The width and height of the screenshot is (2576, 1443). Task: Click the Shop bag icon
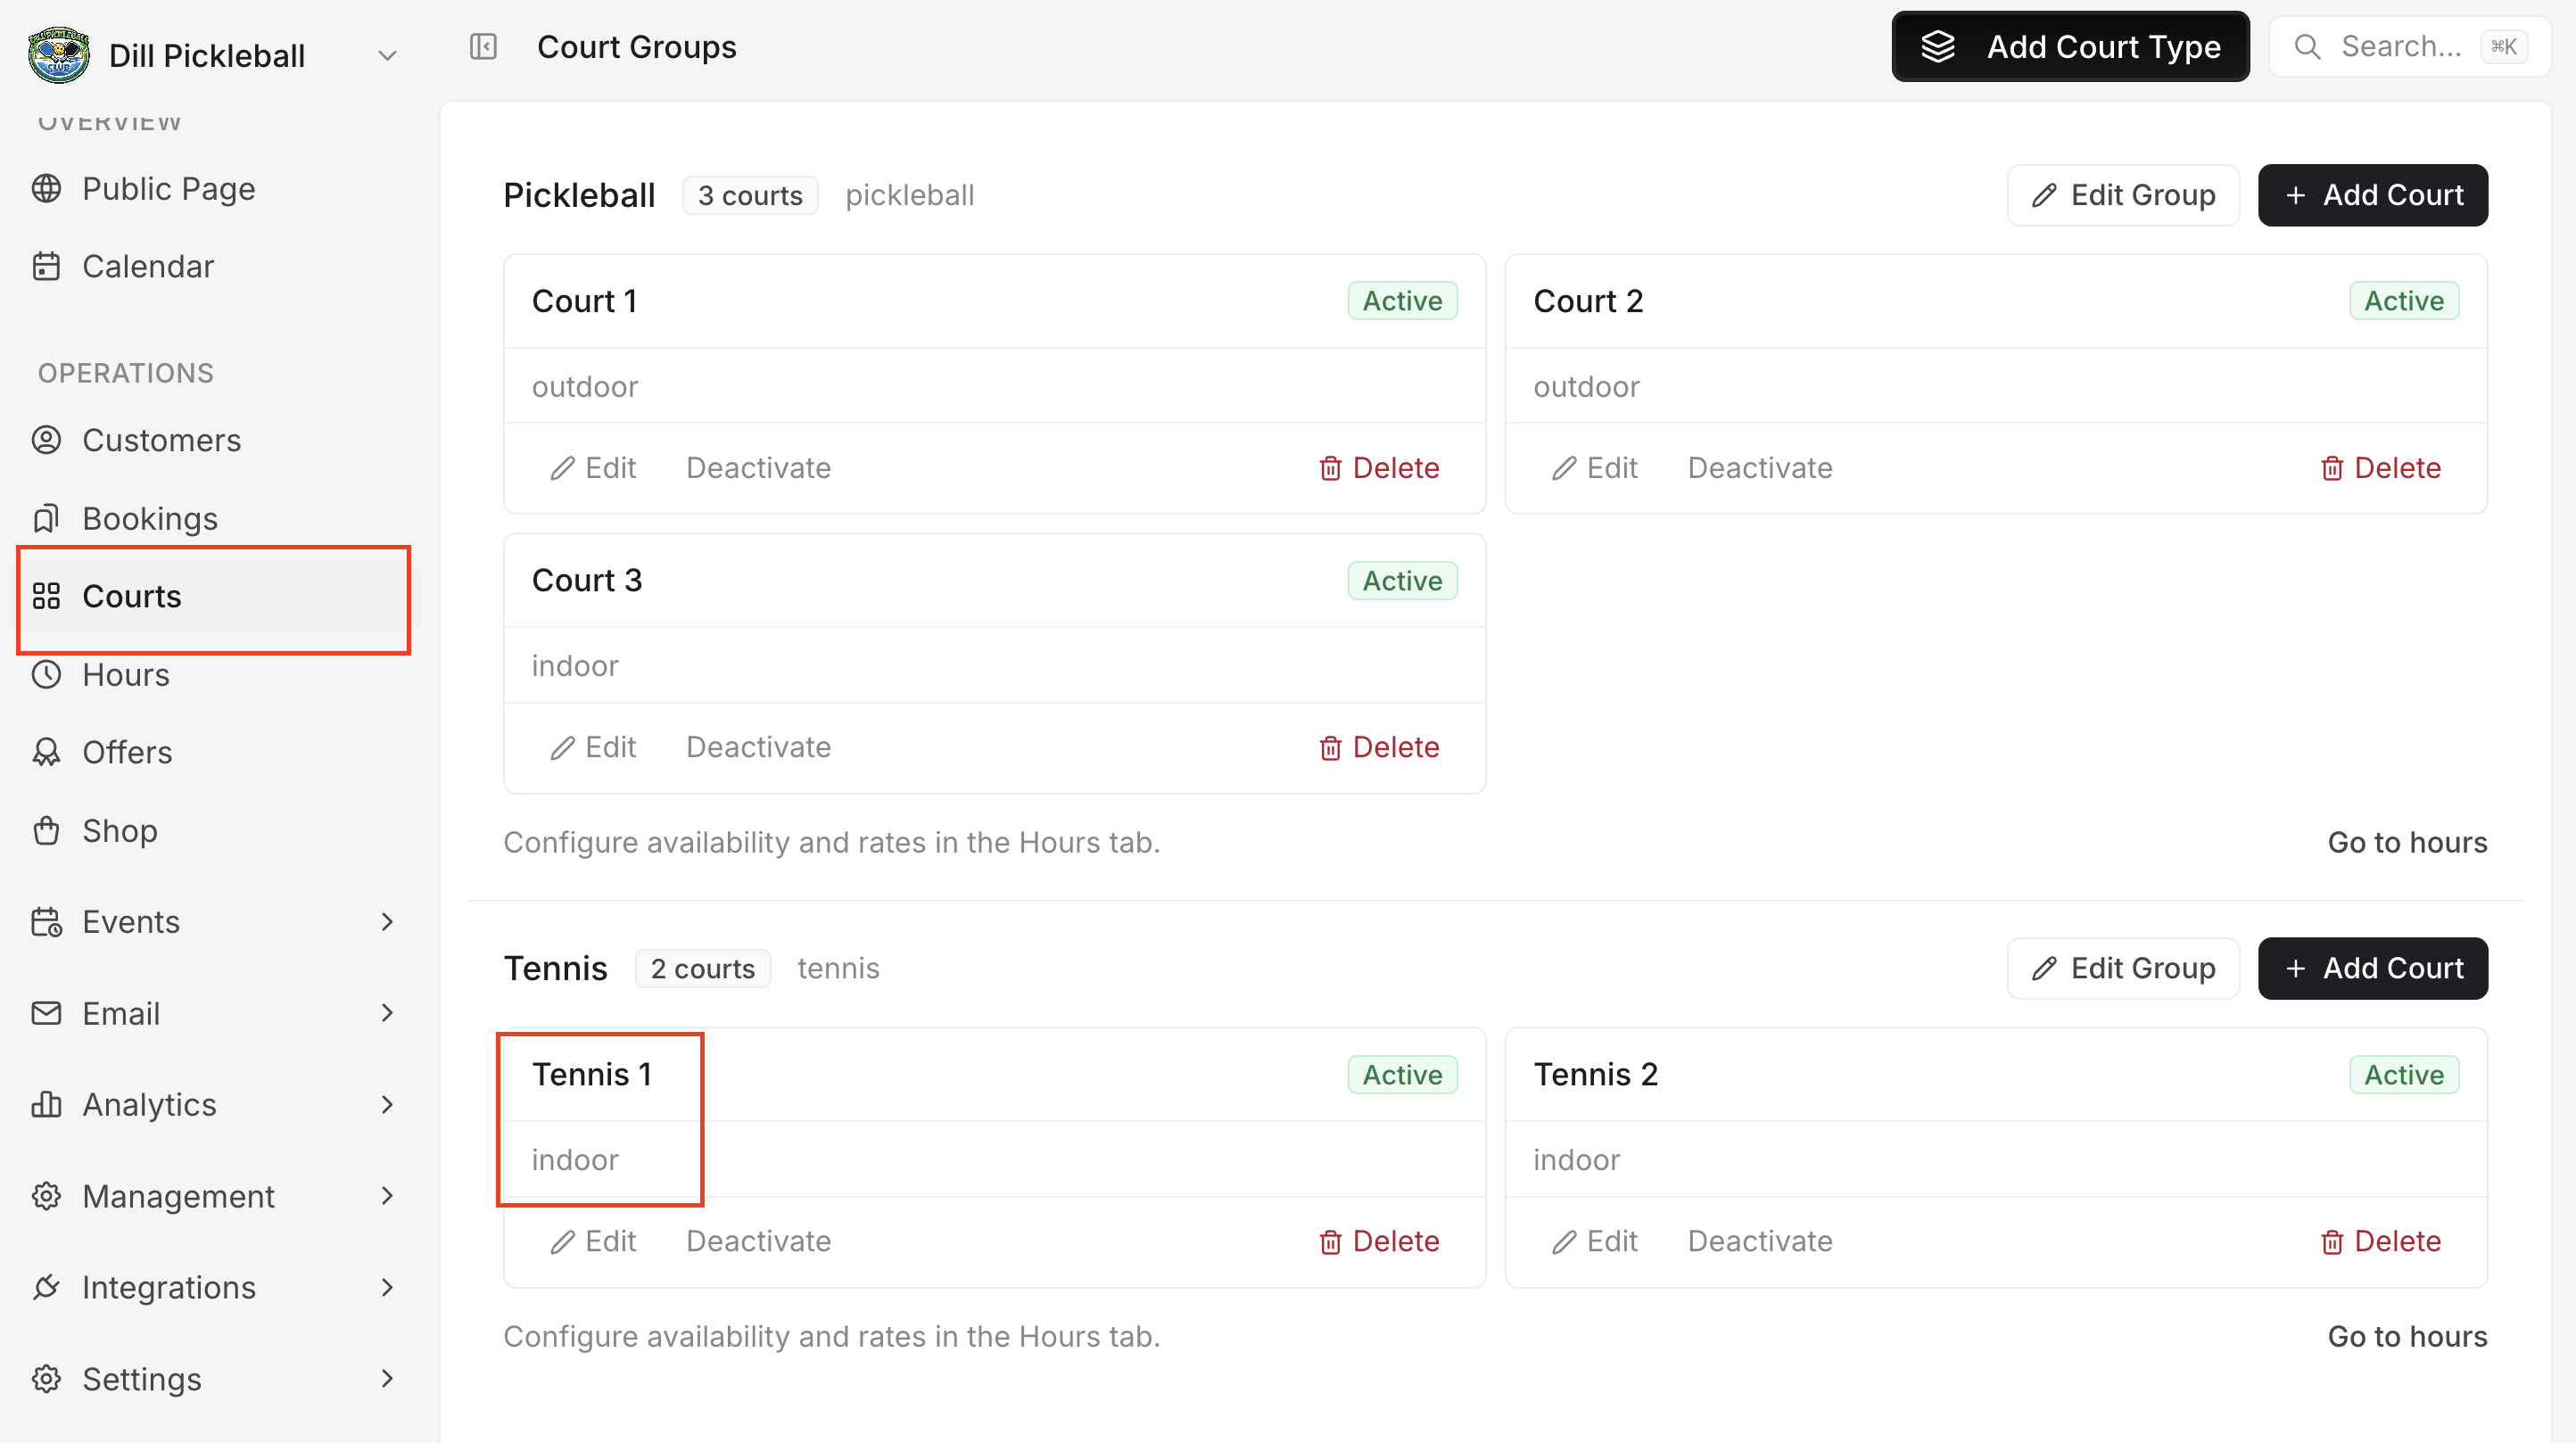(x=46, y=830)
